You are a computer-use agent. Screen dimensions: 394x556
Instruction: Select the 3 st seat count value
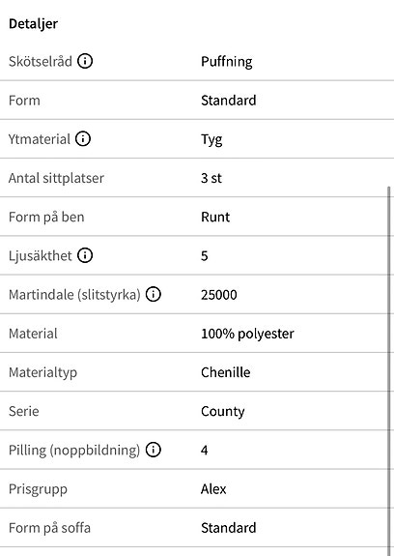coord(211,178)
